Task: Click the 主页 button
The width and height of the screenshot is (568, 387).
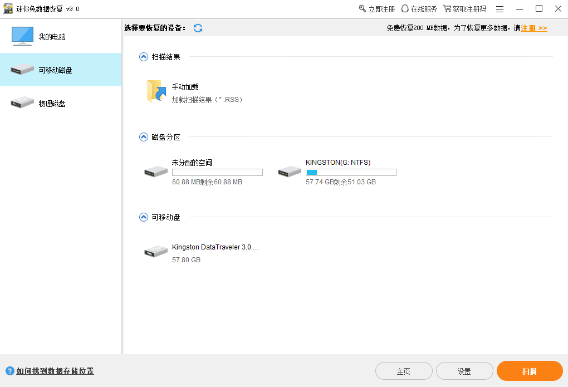Action: point(404,371)
